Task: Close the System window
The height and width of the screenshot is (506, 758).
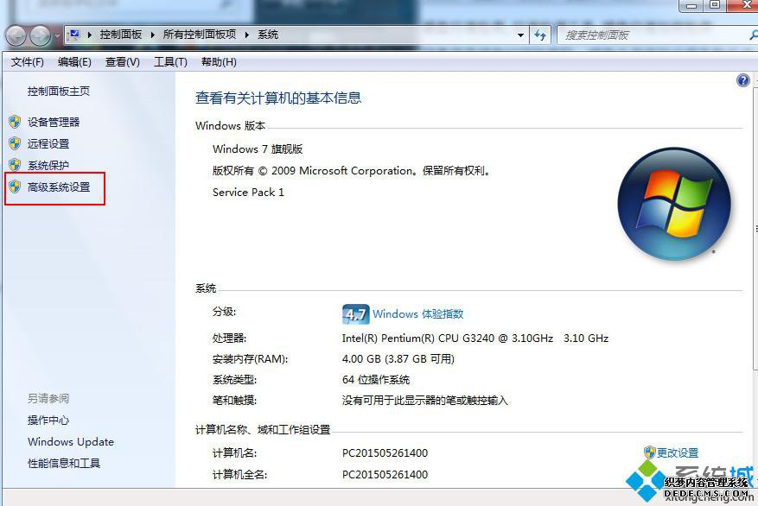Action: point(745,5)
